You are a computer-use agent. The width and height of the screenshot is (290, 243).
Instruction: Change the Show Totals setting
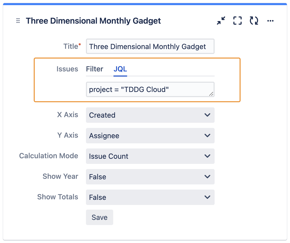pyautogui.click(x=150, y=197)
